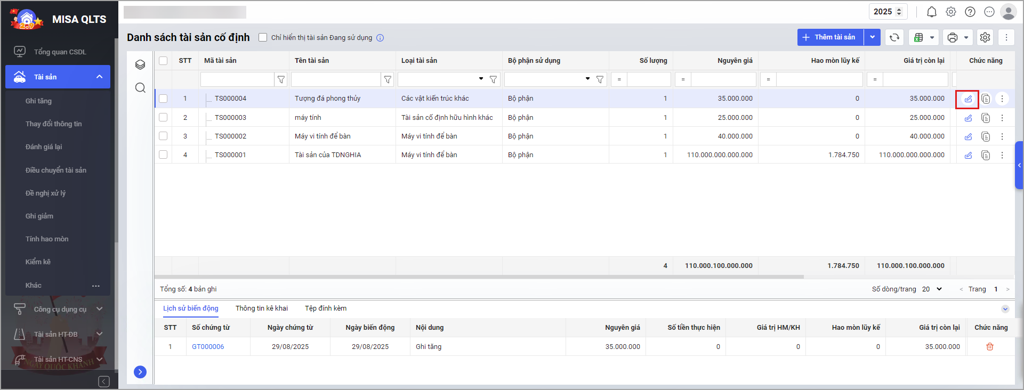This screenshot has height=390, width=1024.
Task: Click the Tên tài sản filter input field
Action: 336,79
